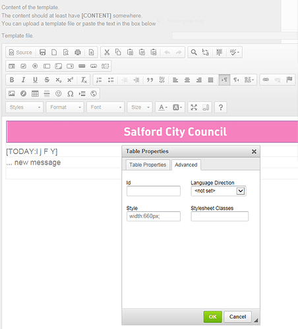The image size is (298, 329).
Task: Toggle Subscript formatting
Action: (x=59, y=80)
